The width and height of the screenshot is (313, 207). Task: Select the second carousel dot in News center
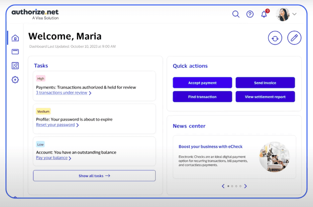pos(232,186)
